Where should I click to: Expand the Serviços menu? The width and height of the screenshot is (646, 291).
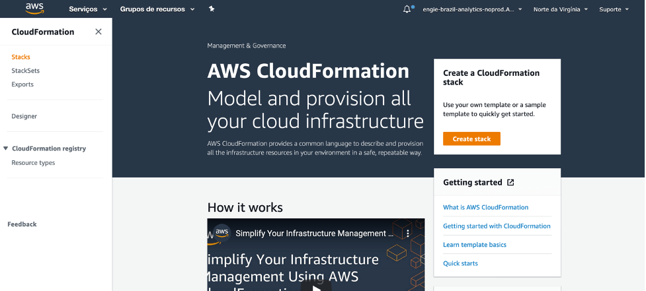click(x=88, y=9)
